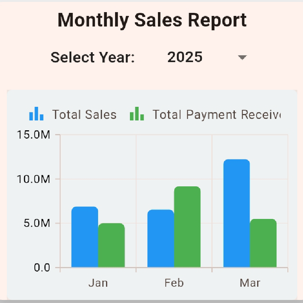
Task: Toggle the Total Payment Received legend icon
Action: (137, 114)
